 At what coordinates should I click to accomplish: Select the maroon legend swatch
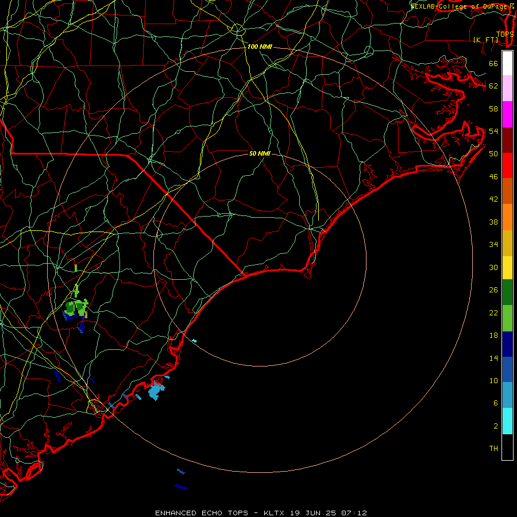[507, 140]
